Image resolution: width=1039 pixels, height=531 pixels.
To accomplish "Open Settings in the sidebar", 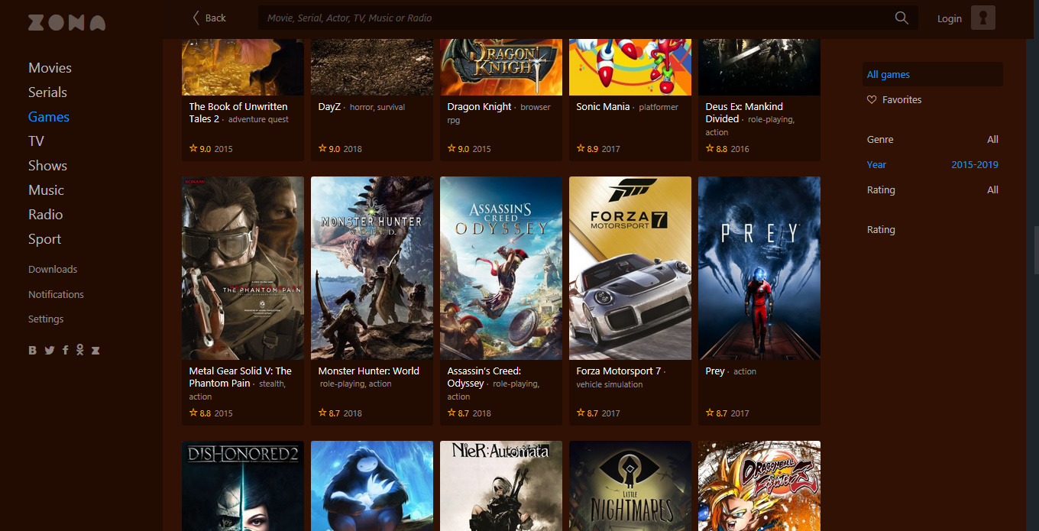I will click(x=46, y=319).
